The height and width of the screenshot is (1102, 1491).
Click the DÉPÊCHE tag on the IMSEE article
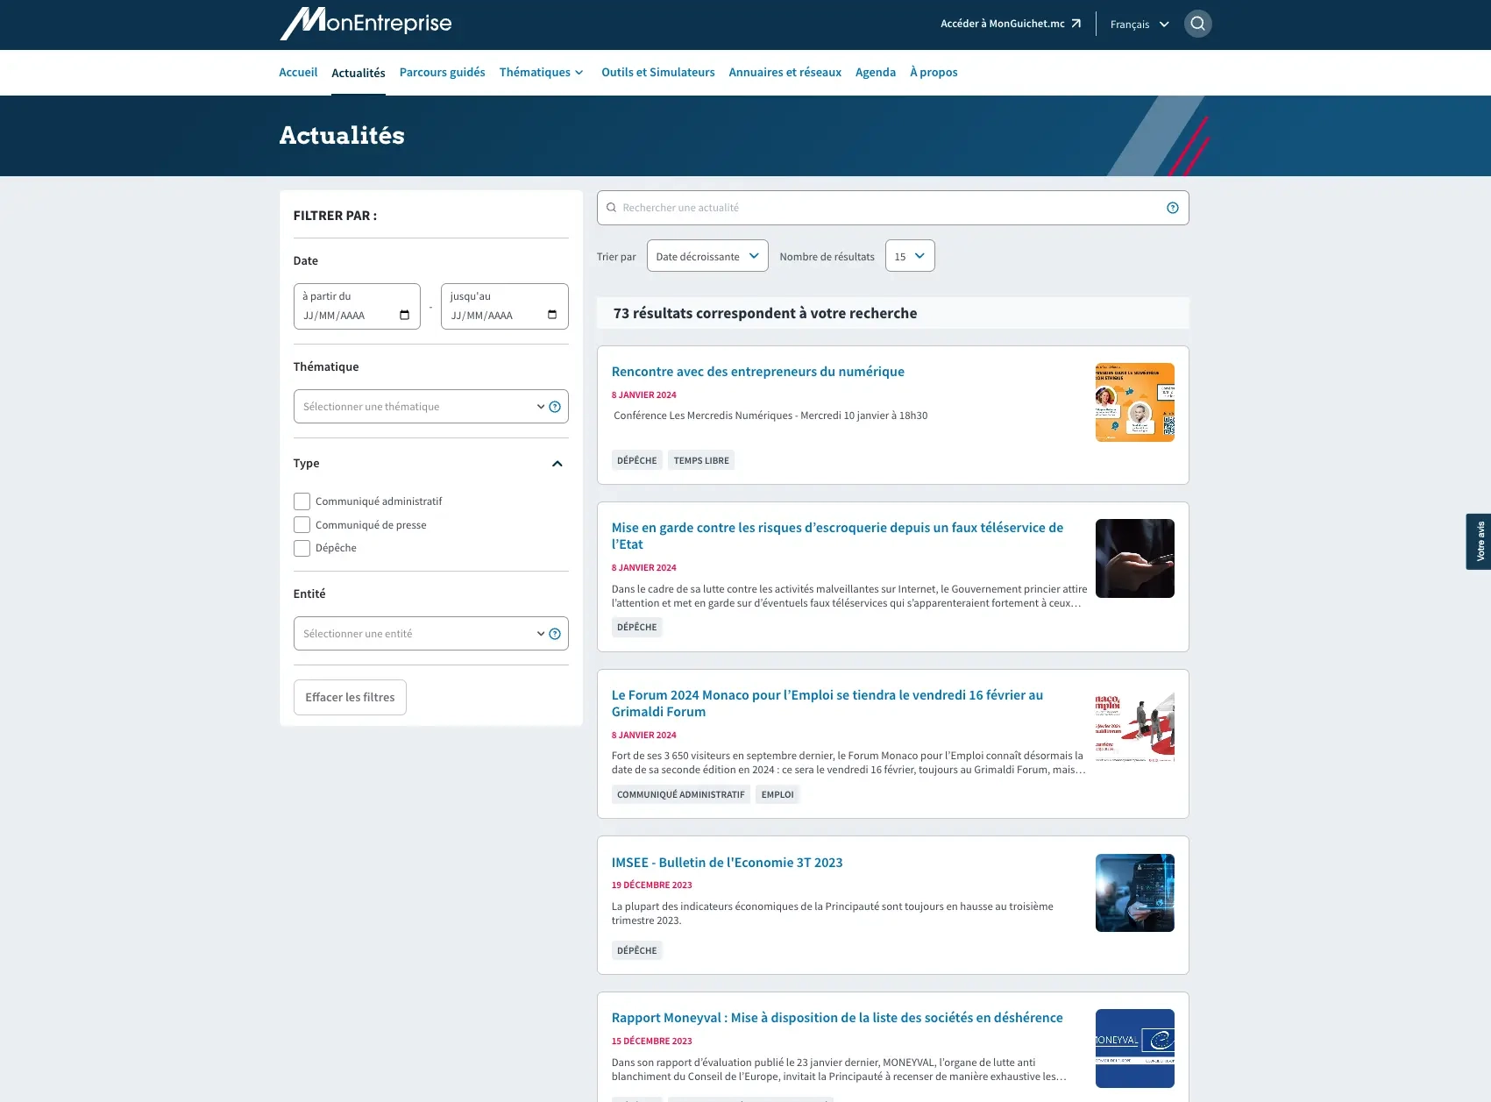click(x=637, y=950)
